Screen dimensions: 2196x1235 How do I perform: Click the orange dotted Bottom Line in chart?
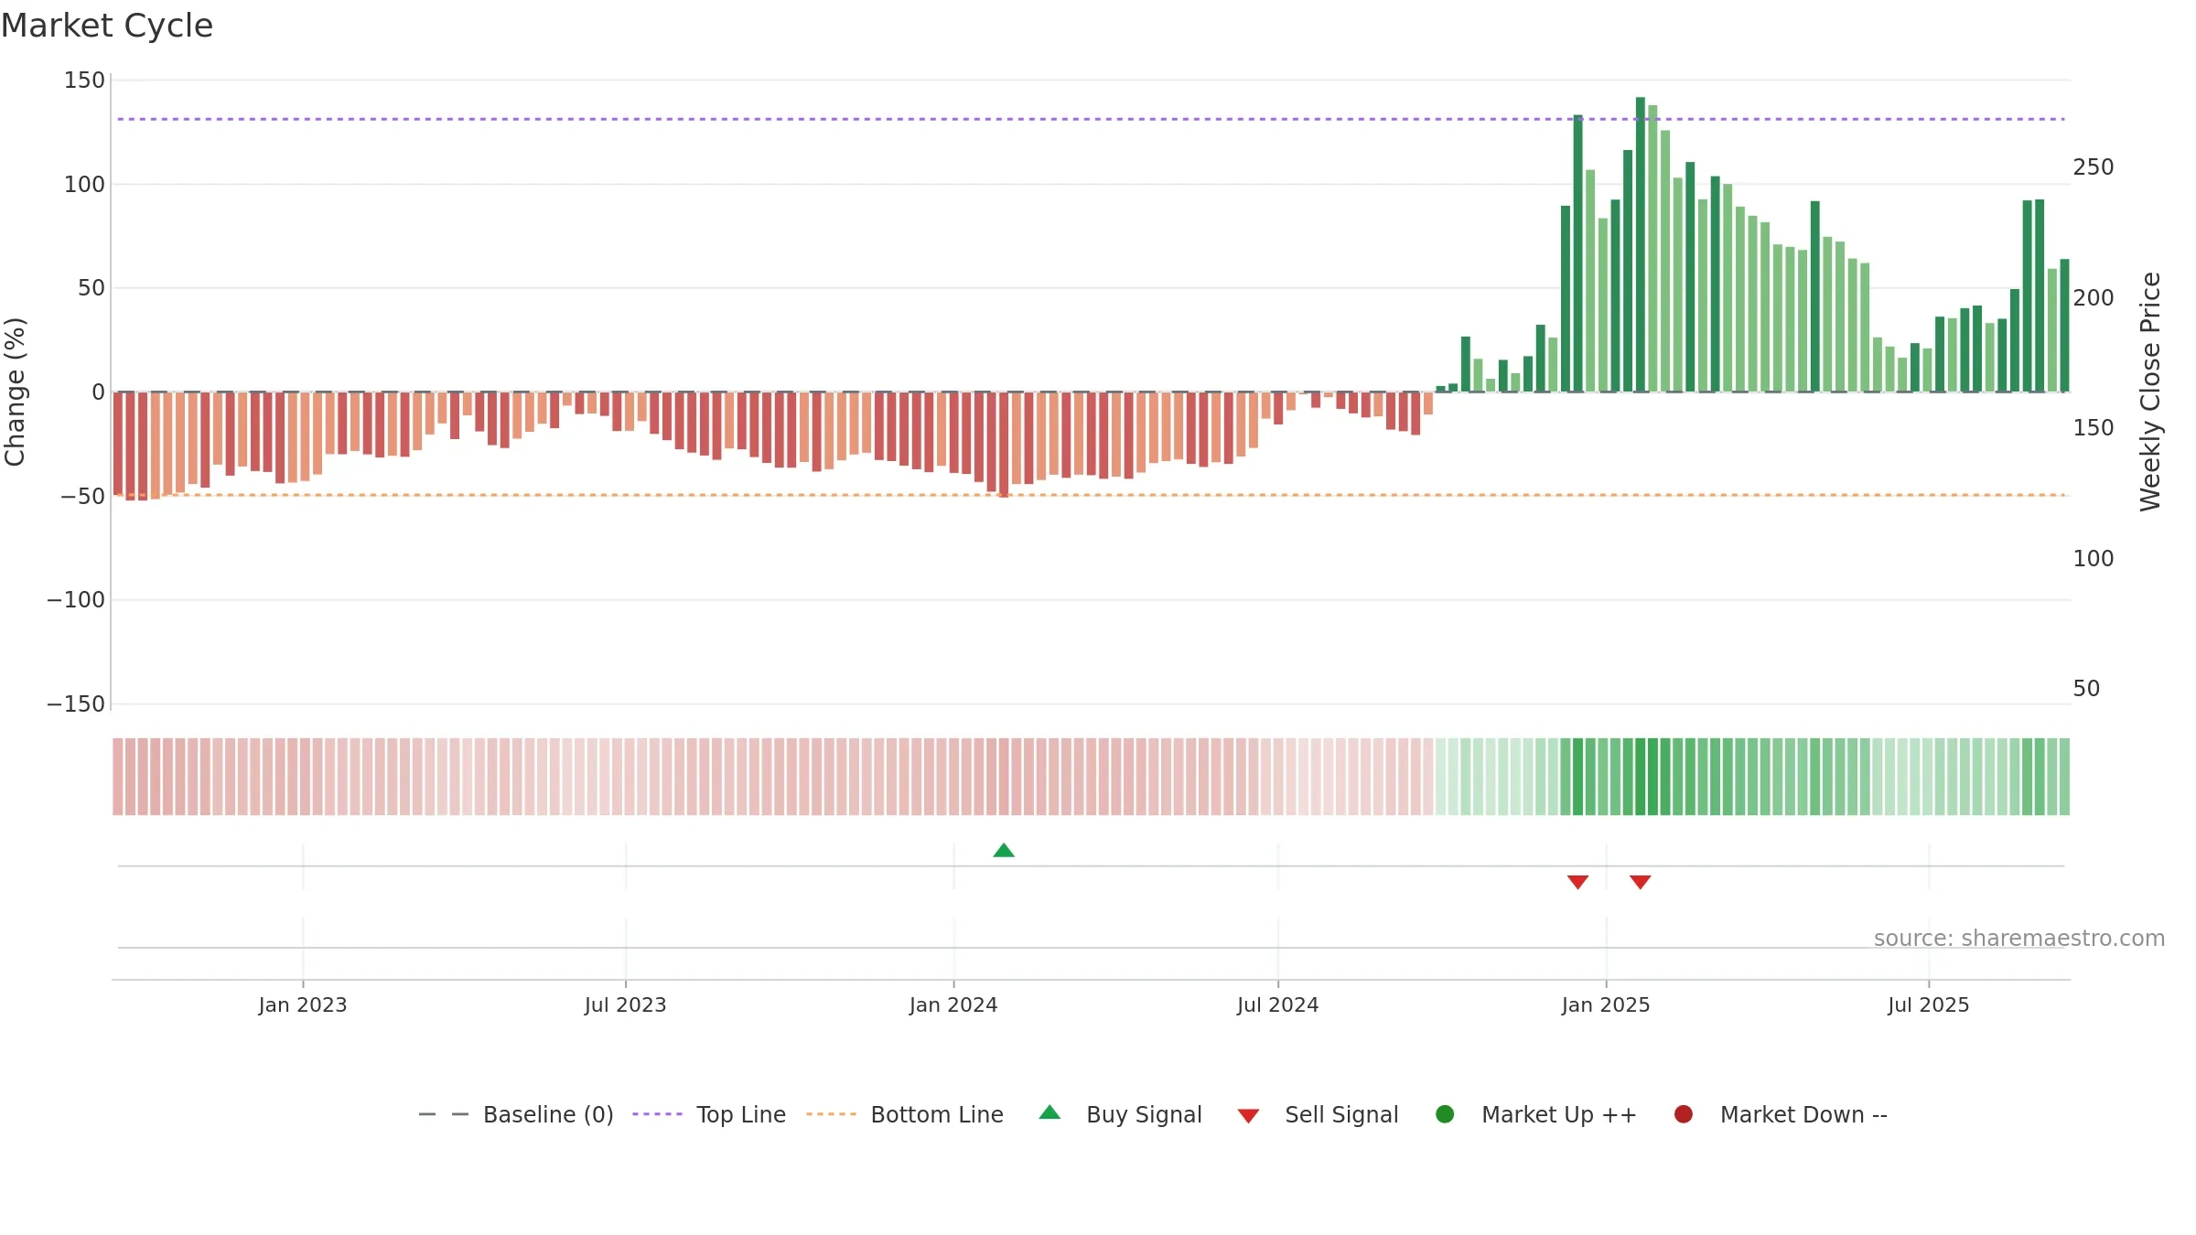tap(1091, 495)
